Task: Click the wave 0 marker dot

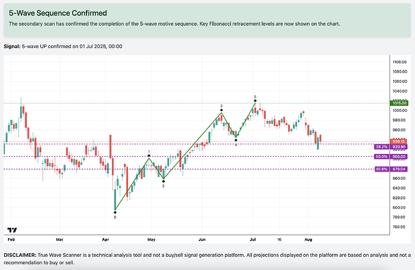Action: [115, 211]
